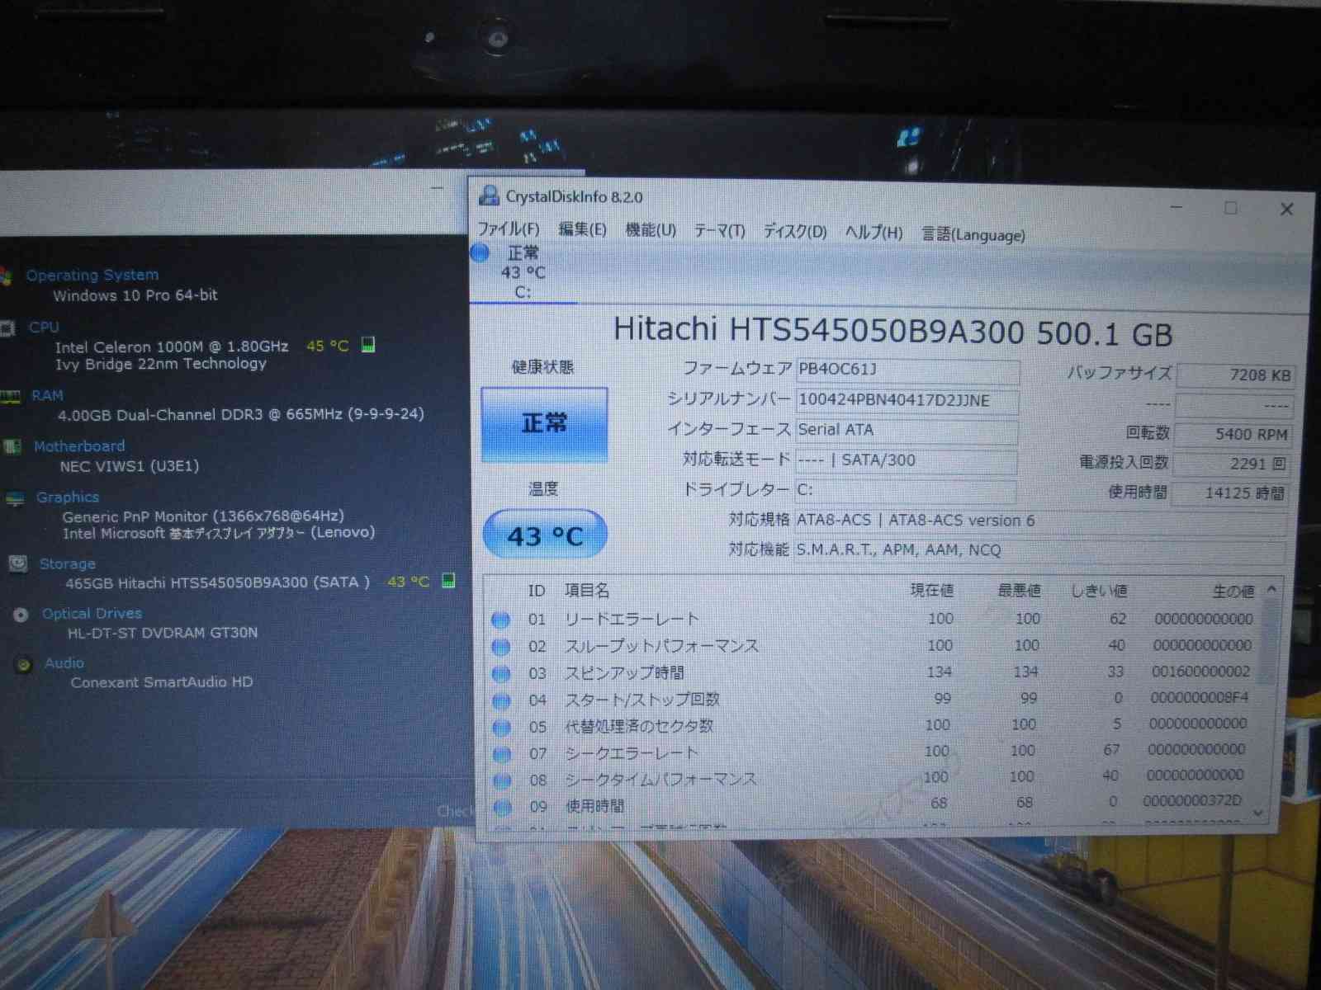This screenshot has width=1321, height=990.
Task: Click raw value 0000000008F4 in the start/stop row
Action: (x=1200, y=698)
